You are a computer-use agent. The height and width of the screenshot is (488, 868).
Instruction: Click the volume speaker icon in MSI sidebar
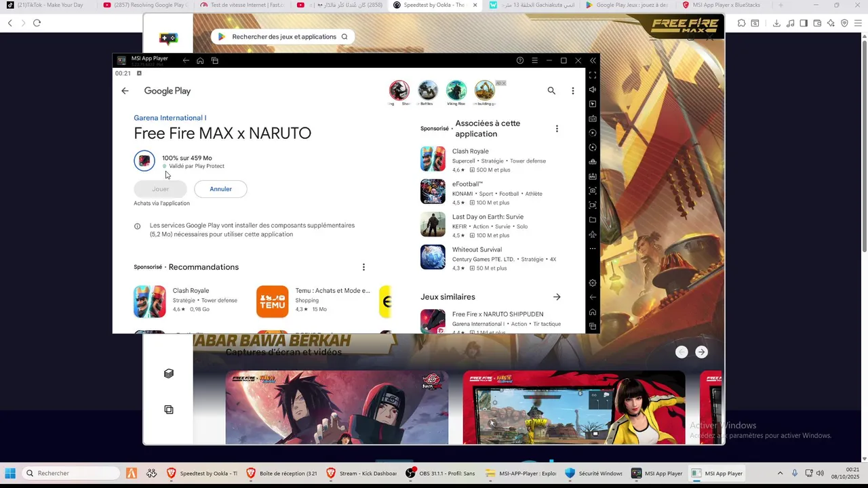pos(593,89)
